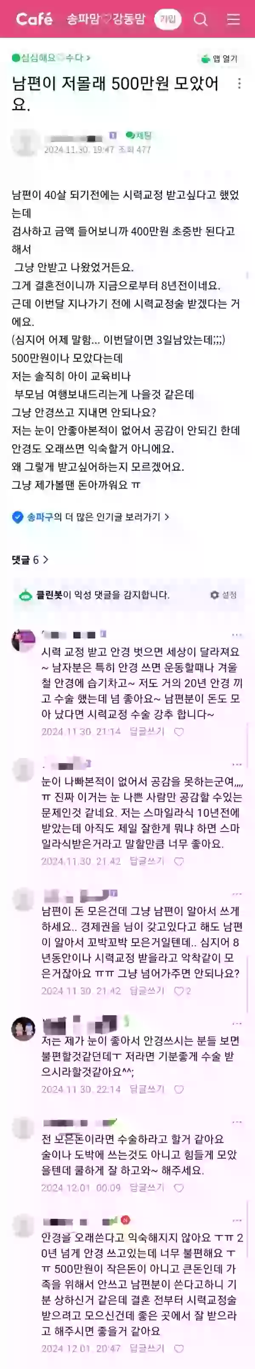
Task: Open the post's three-dot options menu
Action: pos(240,83)
